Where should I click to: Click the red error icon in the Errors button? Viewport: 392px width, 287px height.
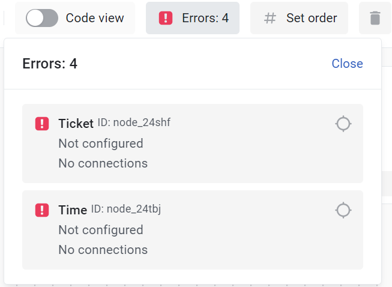(166, 18)
